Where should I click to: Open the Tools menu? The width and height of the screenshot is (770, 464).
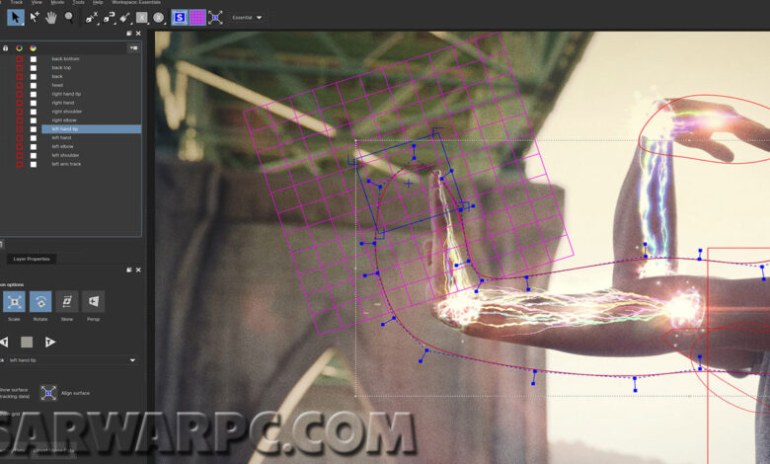tap(79, 2)
